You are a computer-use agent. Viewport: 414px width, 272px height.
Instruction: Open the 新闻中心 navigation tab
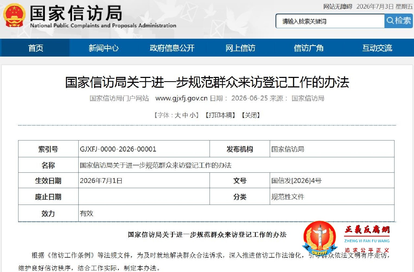pos(104,48)
